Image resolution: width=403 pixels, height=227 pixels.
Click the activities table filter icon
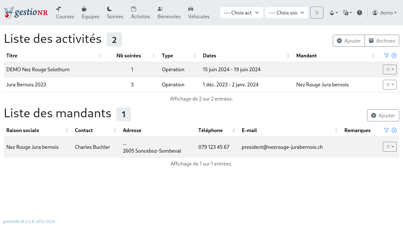[x=387, y=55]
